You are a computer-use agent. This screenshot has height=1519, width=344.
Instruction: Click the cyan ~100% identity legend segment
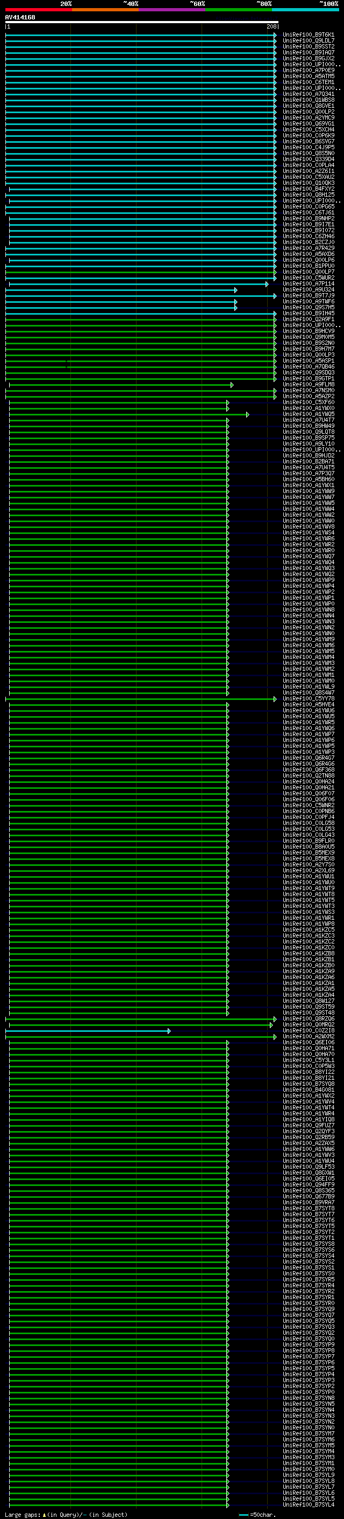[305, 10]
